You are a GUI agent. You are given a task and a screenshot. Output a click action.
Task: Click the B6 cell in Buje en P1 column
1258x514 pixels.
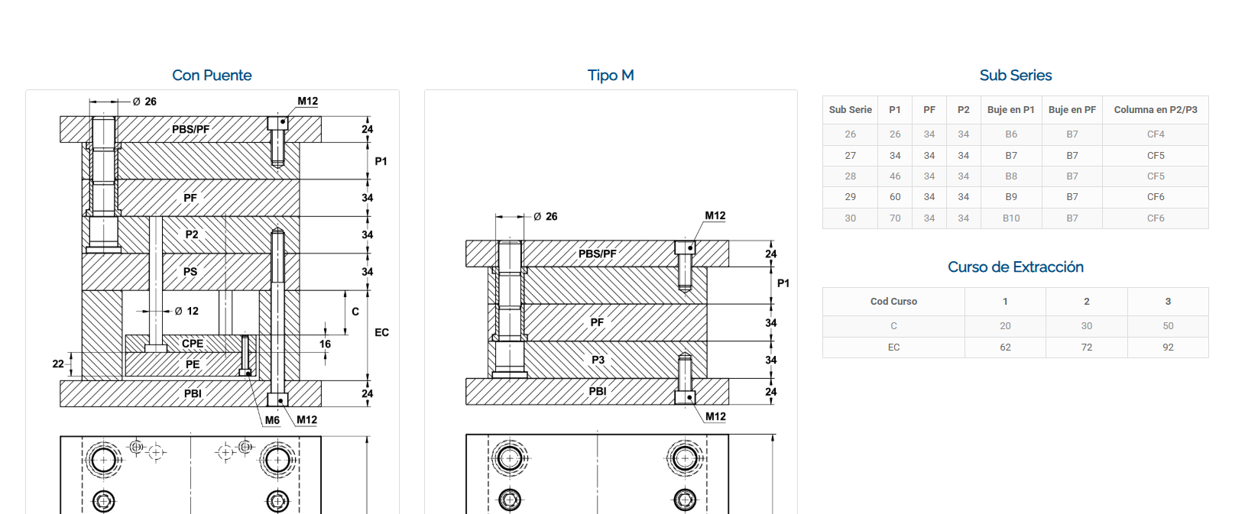coord(1010,134)
